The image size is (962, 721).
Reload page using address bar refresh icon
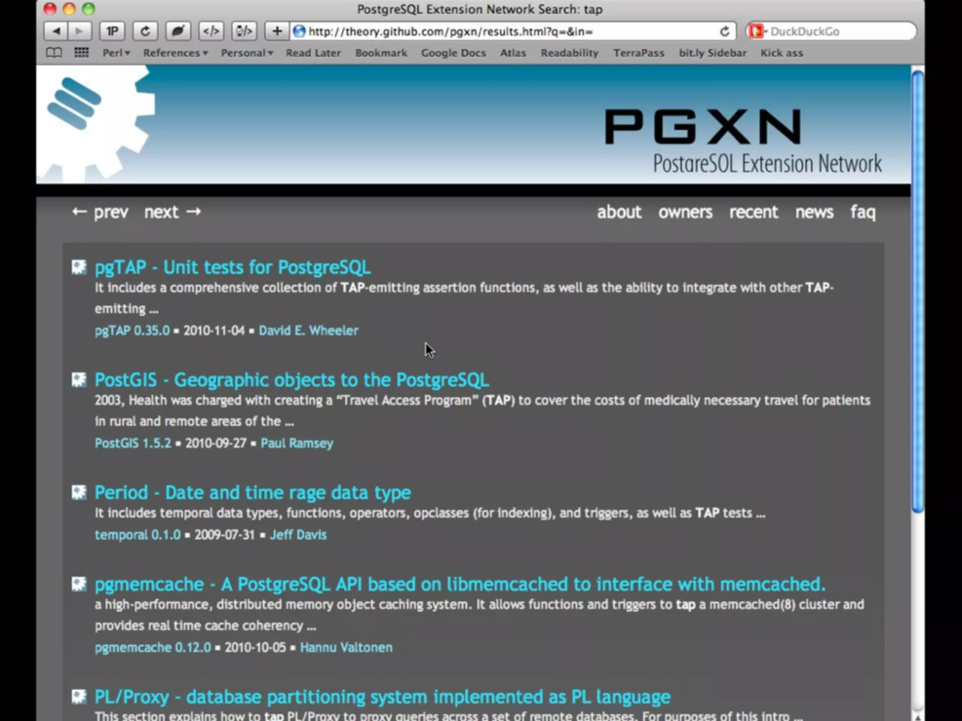pos(724,31)
